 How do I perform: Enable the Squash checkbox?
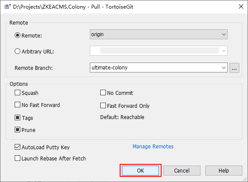(17, 93)
